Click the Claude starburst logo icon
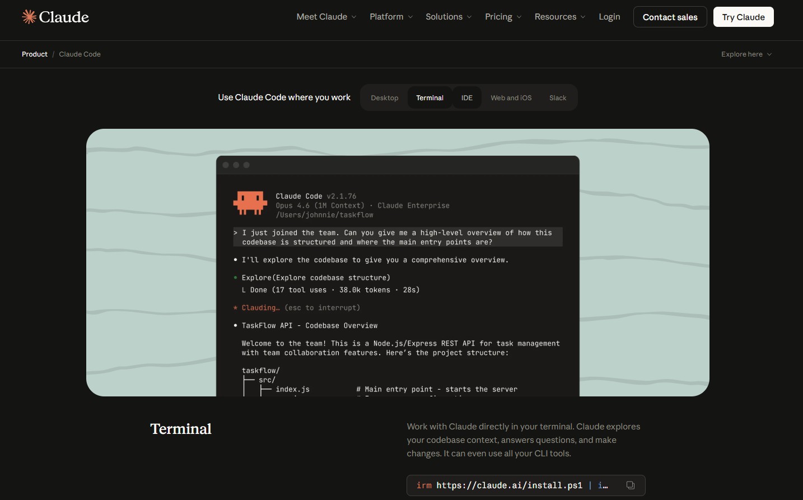 (29, 17)
